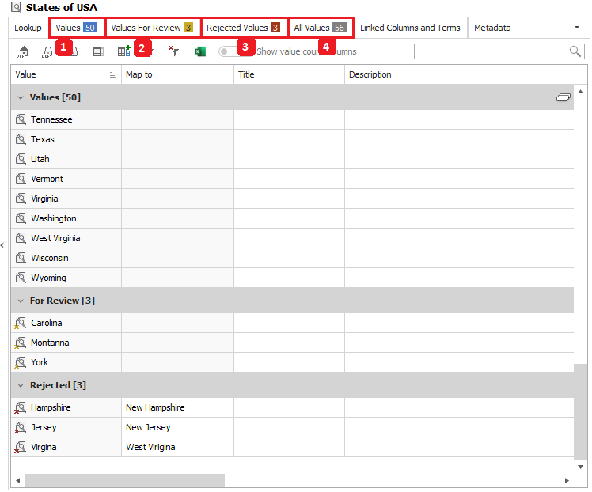Switch to the Values For Review tab
Screen dimensions: 592x492
click(x=152, y=28)
